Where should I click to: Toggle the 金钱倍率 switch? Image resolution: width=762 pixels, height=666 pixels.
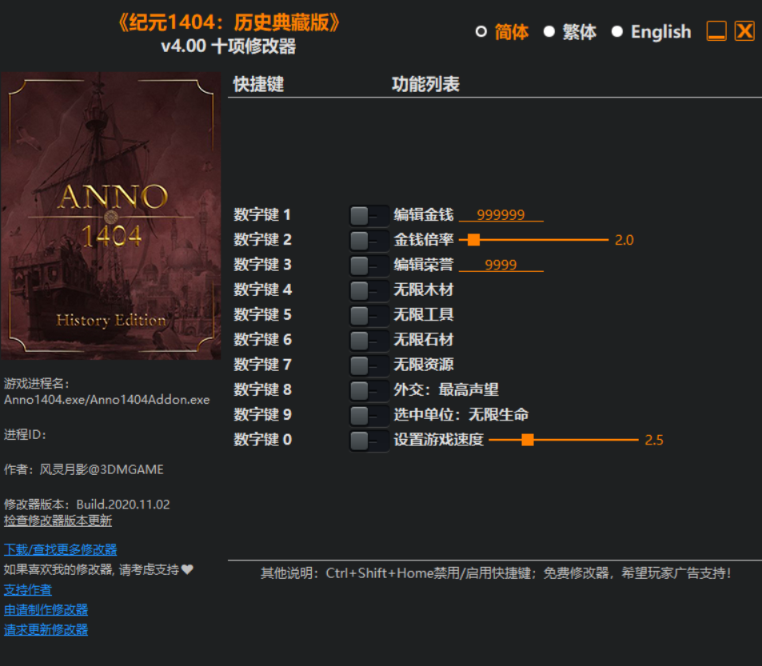pyautogui.click(x=369, y=241)
